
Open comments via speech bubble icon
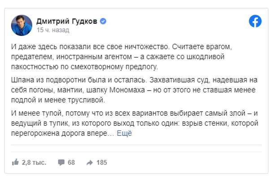61,162
